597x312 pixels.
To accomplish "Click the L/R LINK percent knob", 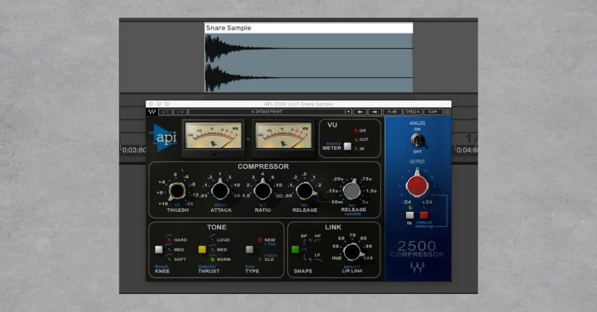I will pyautogui.click(x=352, y=252).
